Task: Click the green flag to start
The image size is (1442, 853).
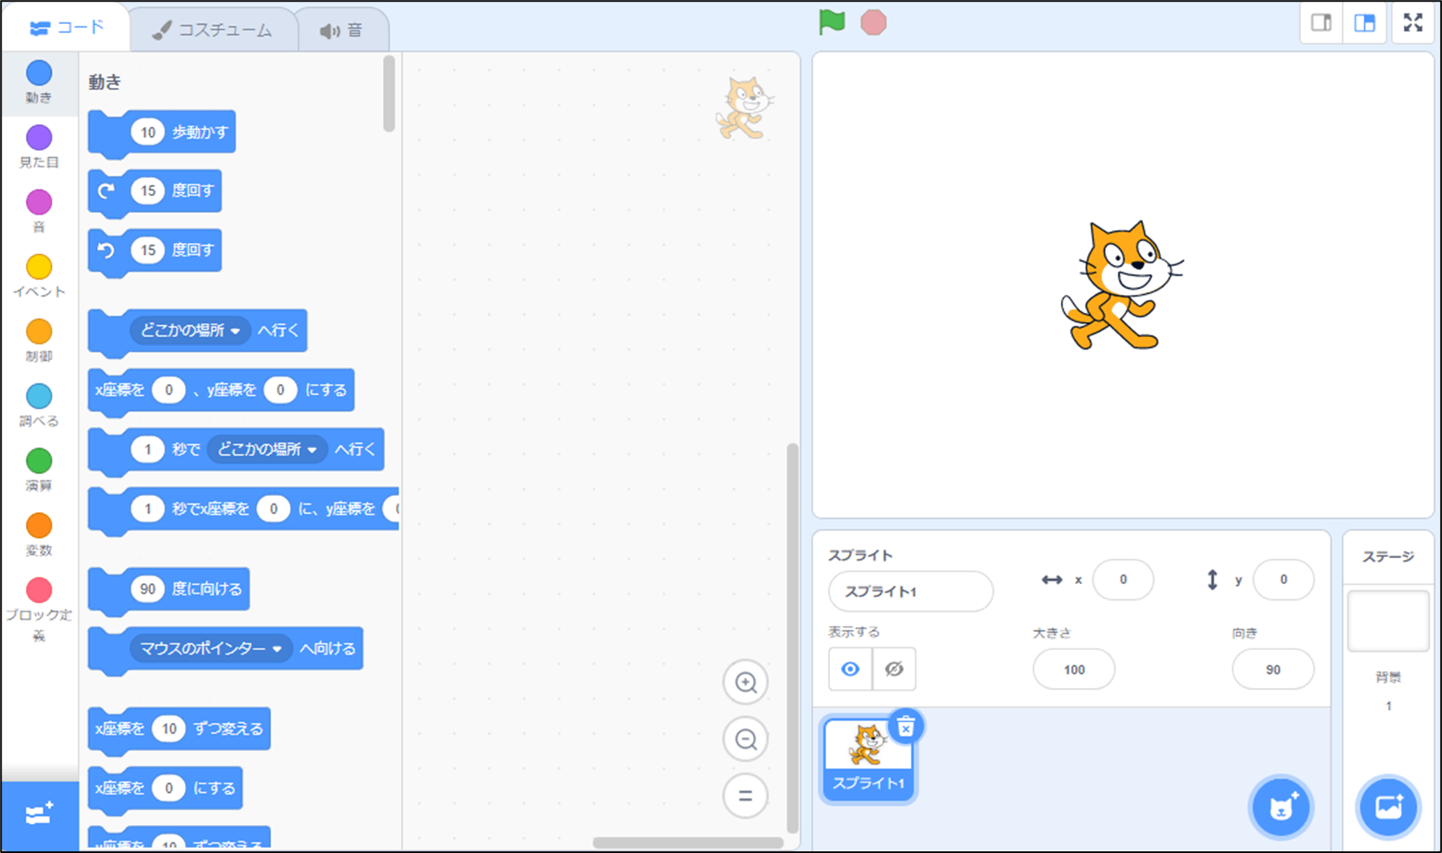Action: pyautogui.click(x=832, y=22)
